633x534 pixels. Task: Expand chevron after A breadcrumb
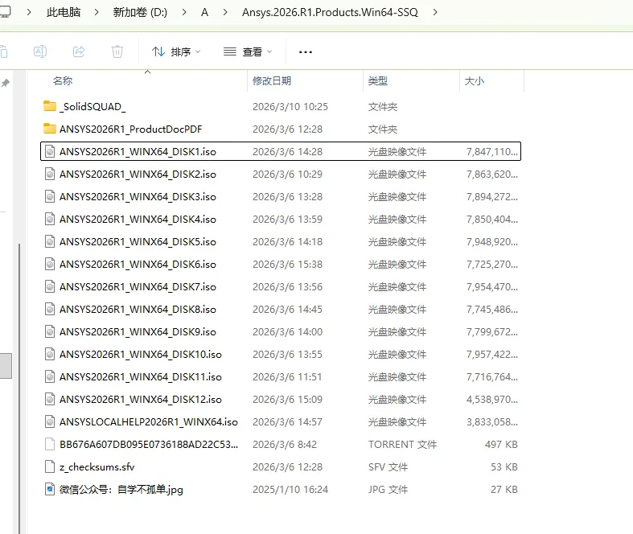pyautogui.click(x=225, y=12)
